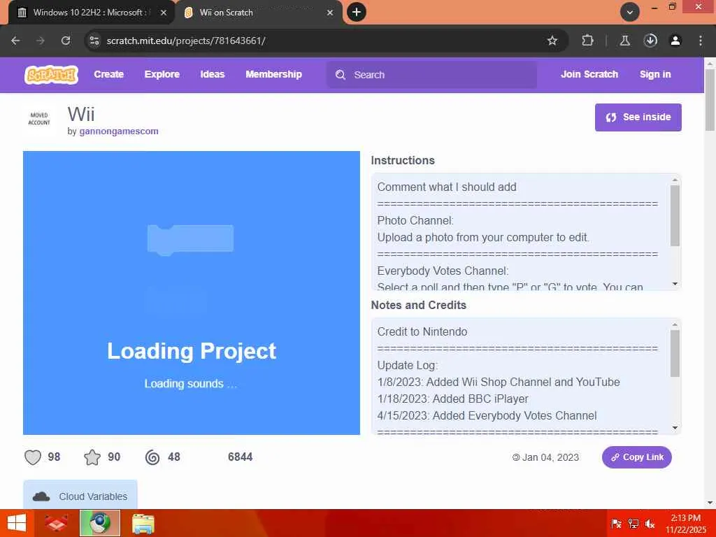
Task: Click the Cloud Variables label
Action: click(93, 496)
